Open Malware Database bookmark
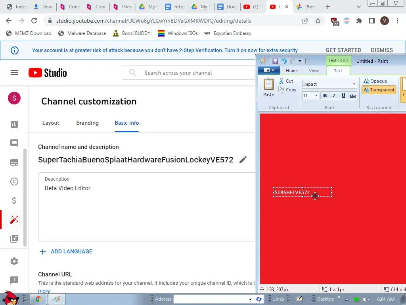The height and width of the screenshot is (305, 406). pyautogui.click(x=82, y=33)
